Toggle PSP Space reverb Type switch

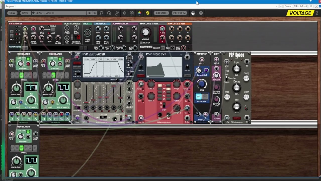point(226,78)
